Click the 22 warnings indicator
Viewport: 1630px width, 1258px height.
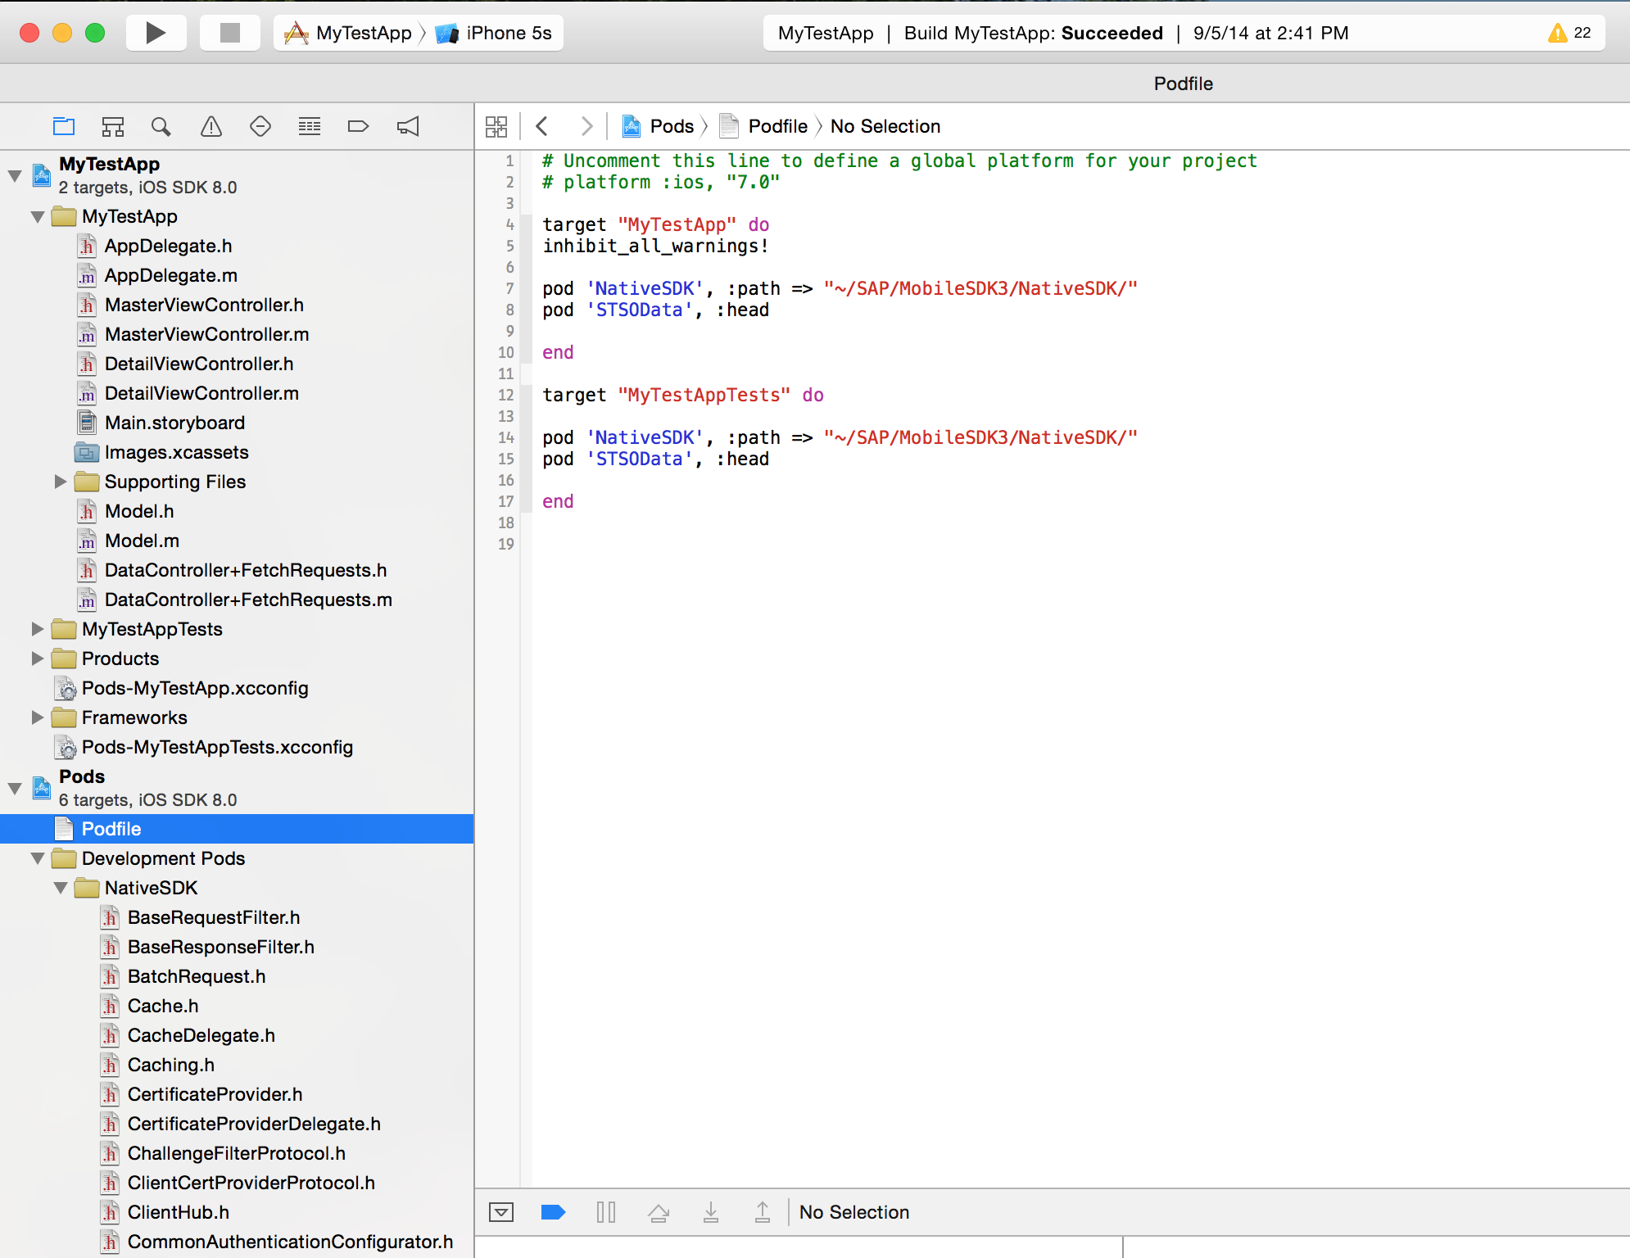(x=1569, y=33)
